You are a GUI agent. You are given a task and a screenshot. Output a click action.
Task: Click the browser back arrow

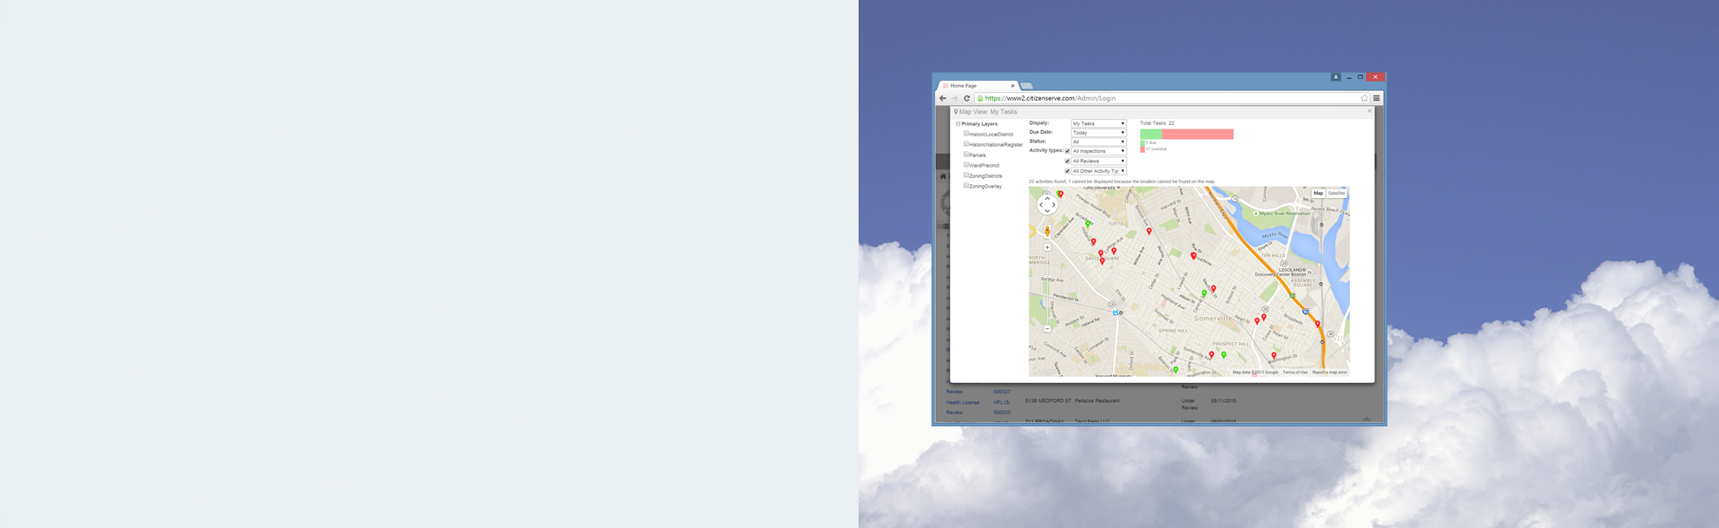pyautogui.click(x=943, y=98)
